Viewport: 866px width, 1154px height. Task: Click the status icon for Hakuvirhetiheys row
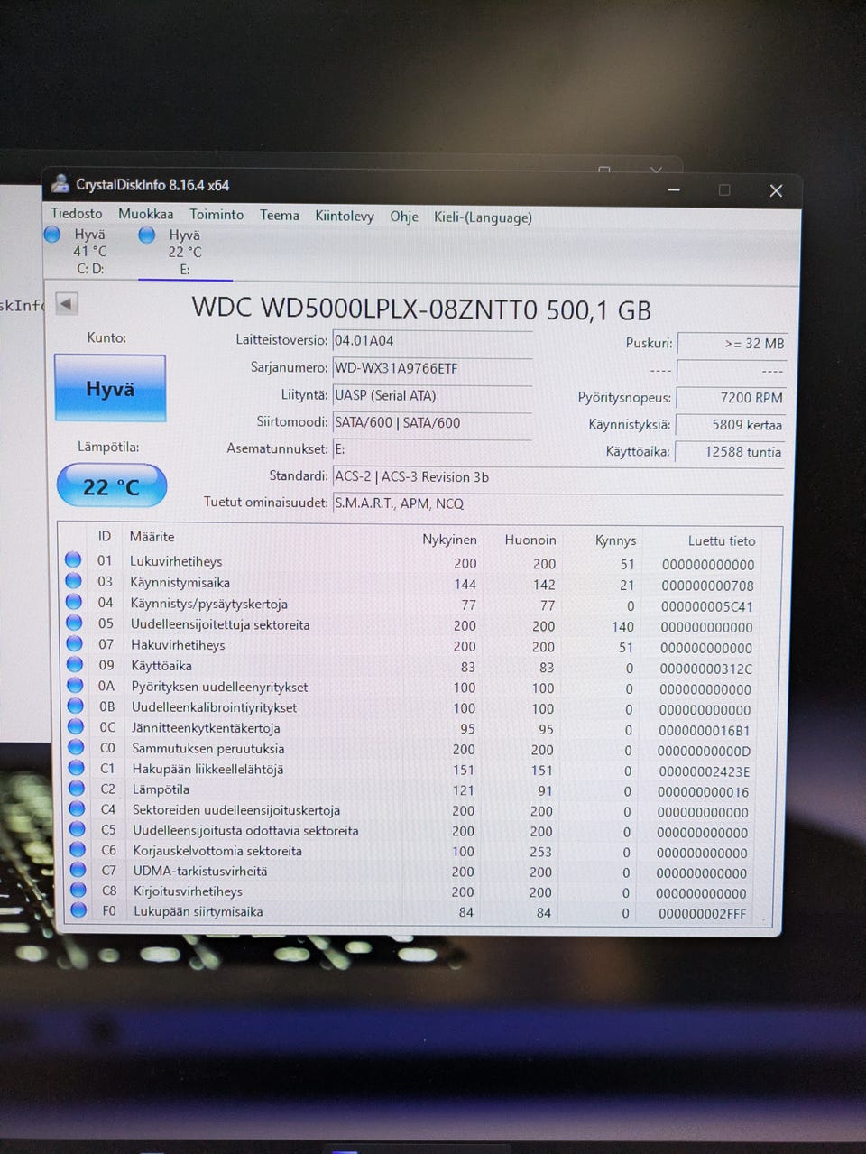pos(75,643)
